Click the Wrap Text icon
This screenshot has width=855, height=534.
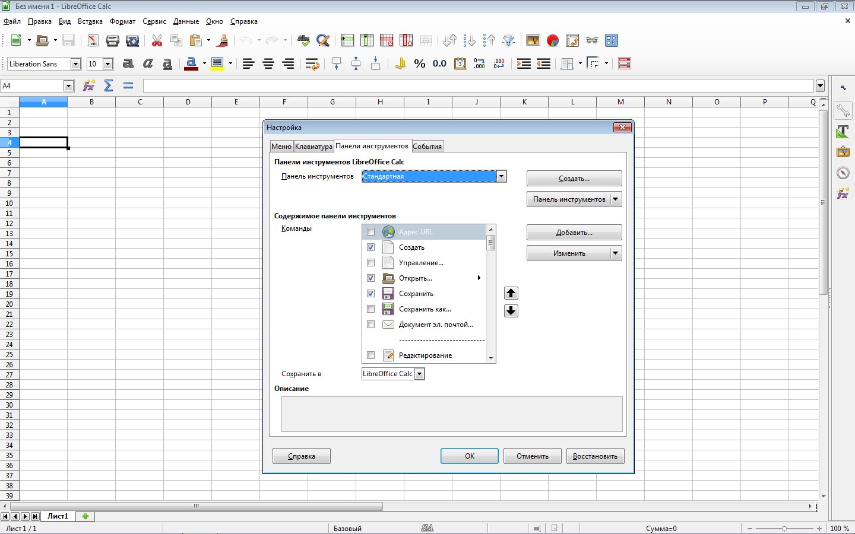312,63
